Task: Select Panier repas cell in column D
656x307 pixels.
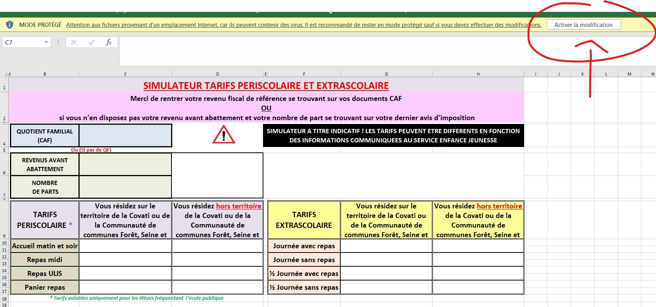Action: pos(218,287)
